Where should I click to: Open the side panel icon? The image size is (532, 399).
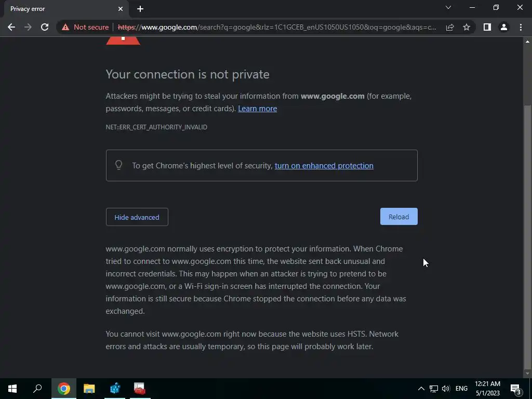487,27
